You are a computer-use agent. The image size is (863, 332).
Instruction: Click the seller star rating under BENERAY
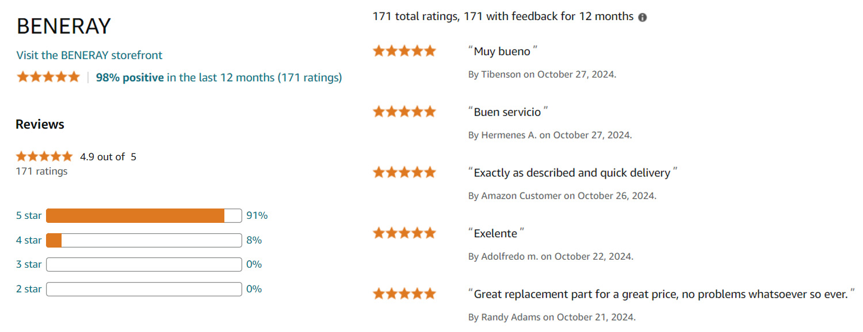tap(48, 77)
